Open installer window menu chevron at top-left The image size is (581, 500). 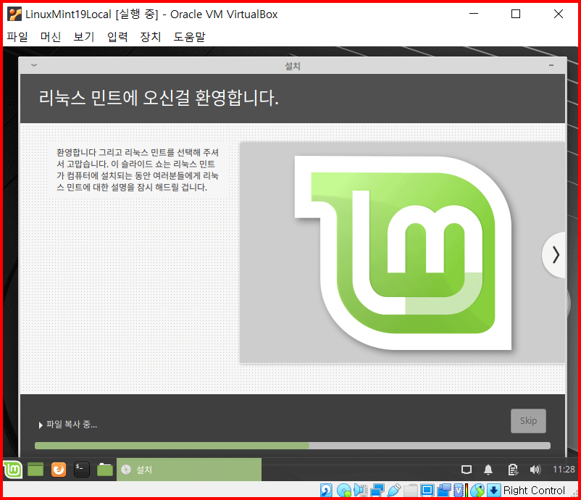pos(34,65)
